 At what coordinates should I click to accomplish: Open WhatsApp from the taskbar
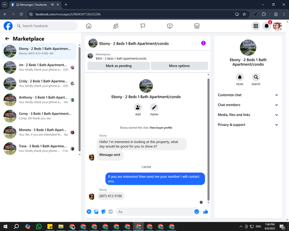click(x=39, y=226)
